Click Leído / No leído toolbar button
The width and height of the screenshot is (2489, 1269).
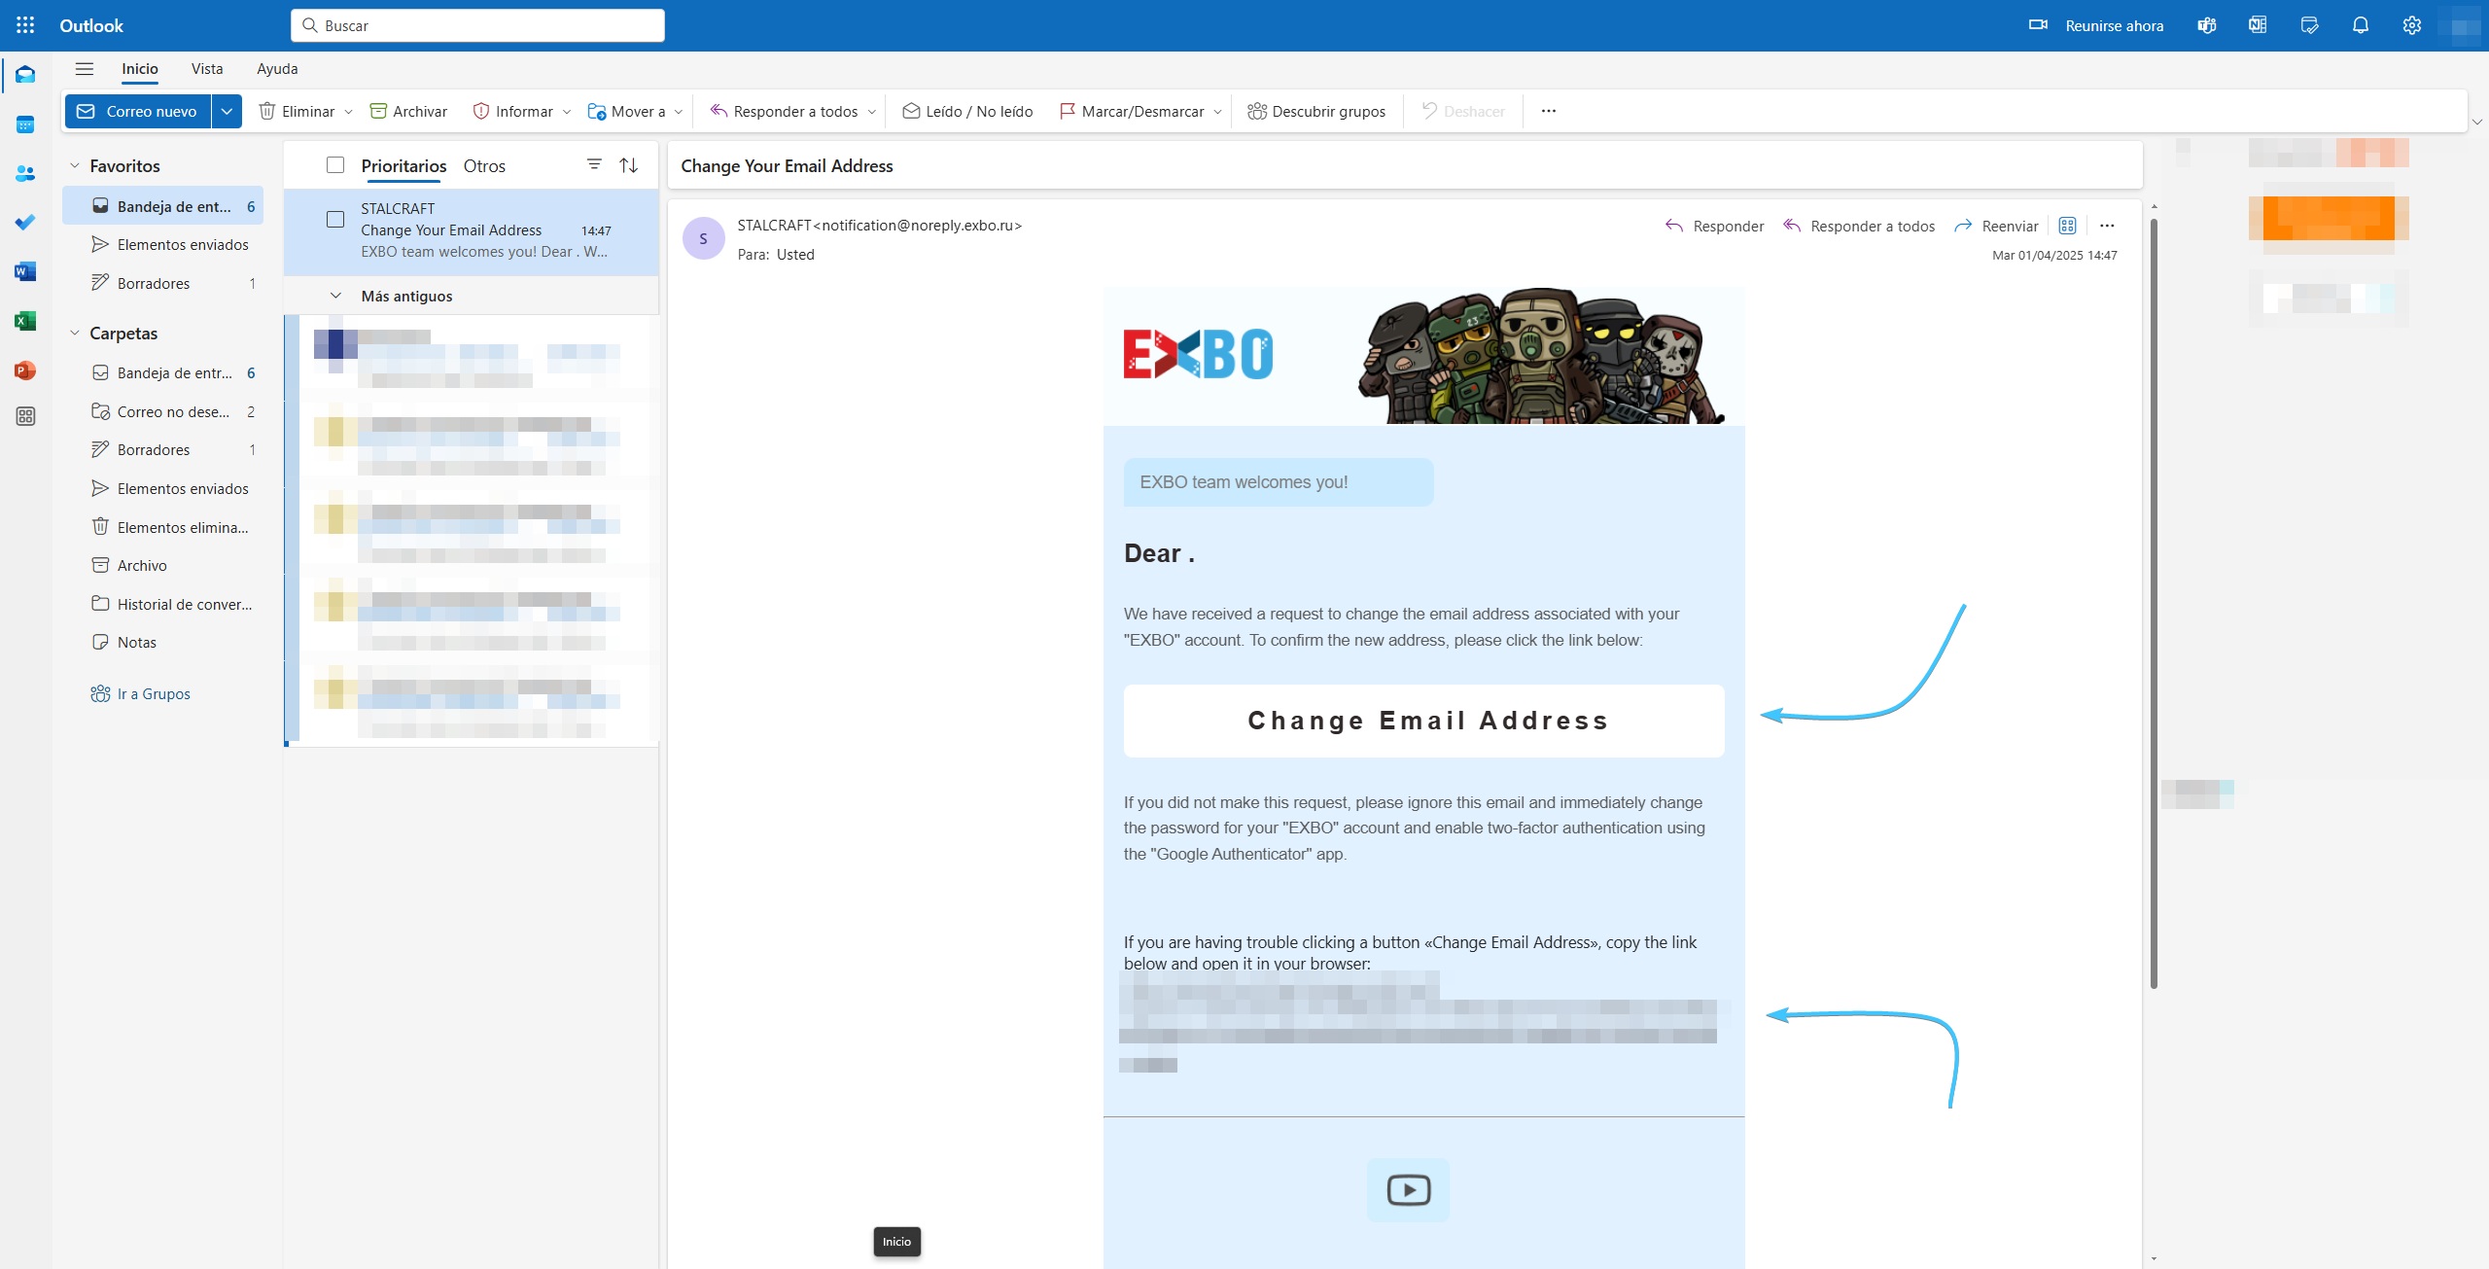click(967, 111)
